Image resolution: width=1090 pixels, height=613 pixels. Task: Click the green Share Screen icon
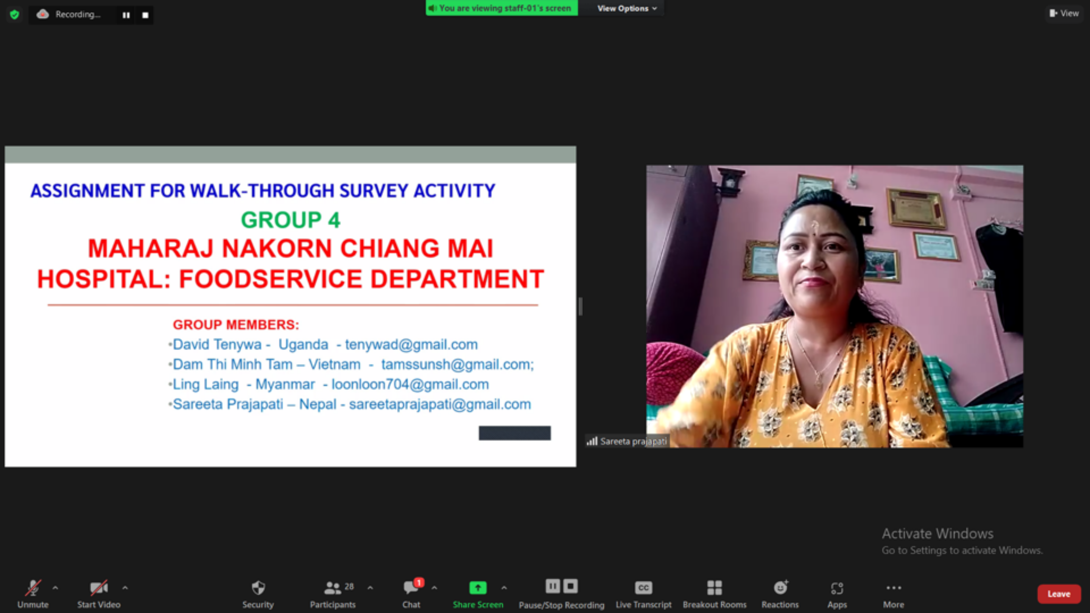pos(478,588)
